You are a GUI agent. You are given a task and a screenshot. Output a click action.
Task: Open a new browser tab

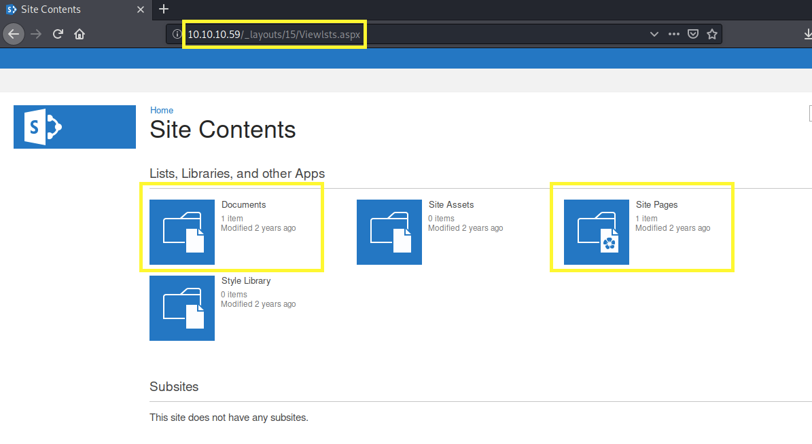click(x=163, y=10)
